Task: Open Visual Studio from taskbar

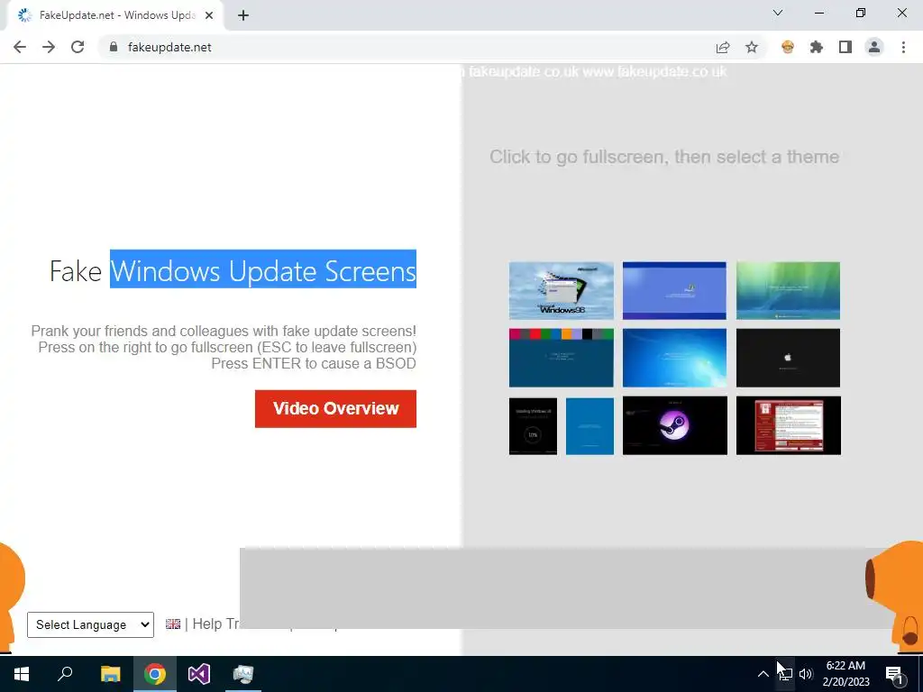Action: tap(199, 674)
